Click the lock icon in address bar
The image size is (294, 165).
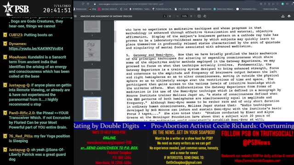pos(95,4)
